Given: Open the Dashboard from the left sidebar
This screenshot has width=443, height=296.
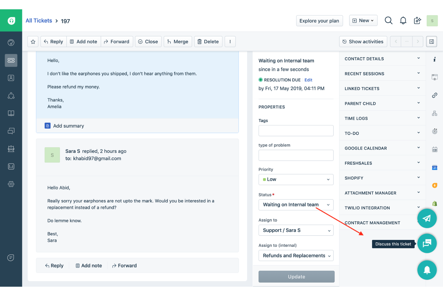Looking at the screenshot, I should (11, 42).
